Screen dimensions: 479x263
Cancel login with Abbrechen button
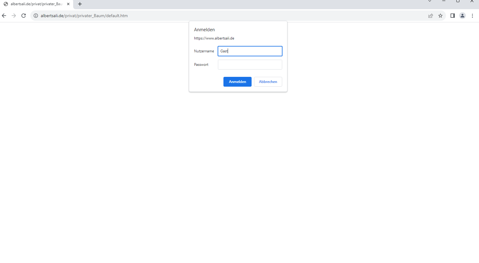pos(268,82)
